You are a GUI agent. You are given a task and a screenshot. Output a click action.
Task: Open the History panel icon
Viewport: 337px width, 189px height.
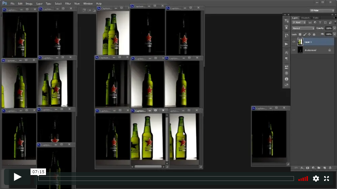tap(287, 35)
